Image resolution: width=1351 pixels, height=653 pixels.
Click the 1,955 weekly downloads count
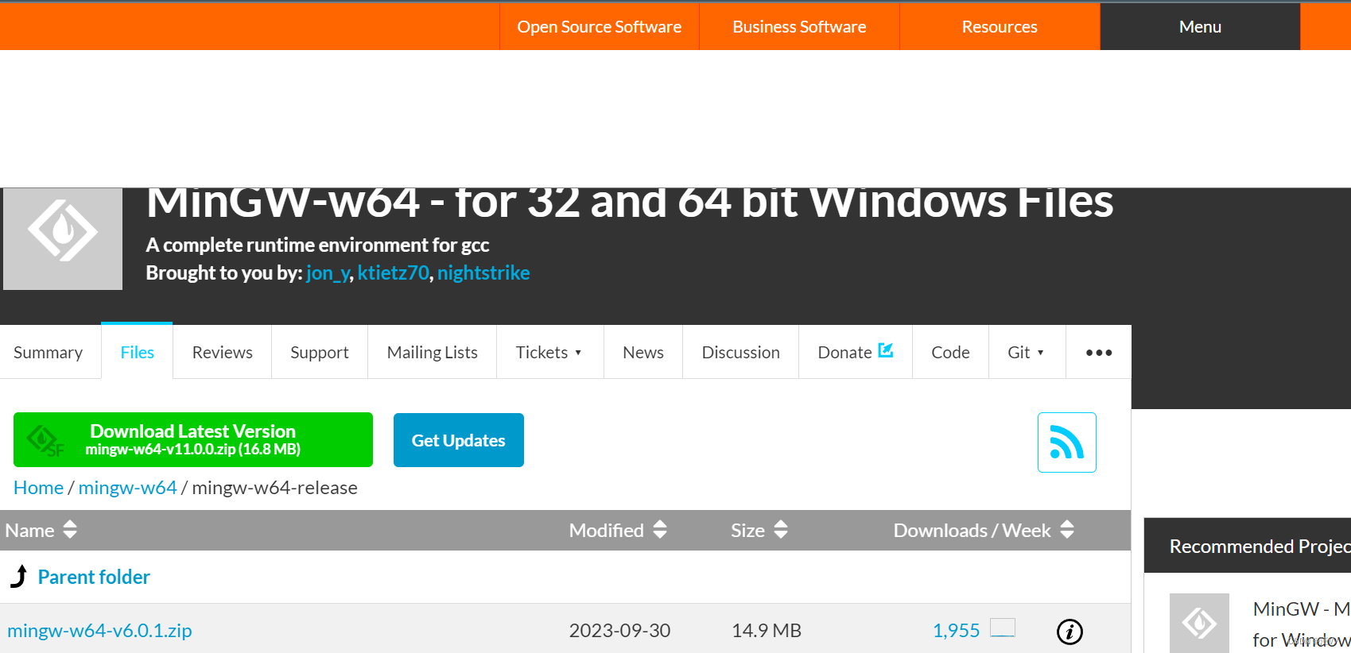pos(956,631)
